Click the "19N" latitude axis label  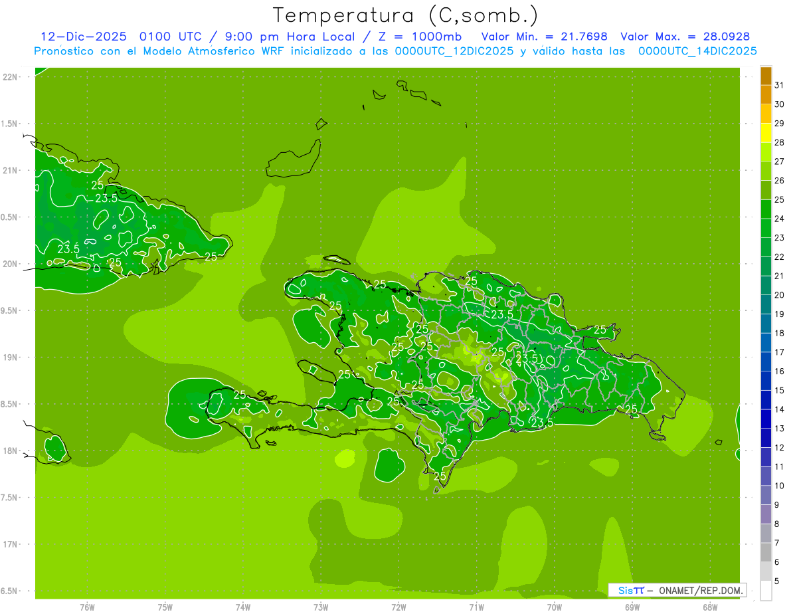pyautogui.click(x=9, y=358)
